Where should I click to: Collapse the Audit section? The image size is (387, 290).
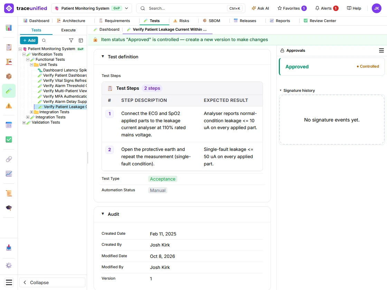(103, 214)
